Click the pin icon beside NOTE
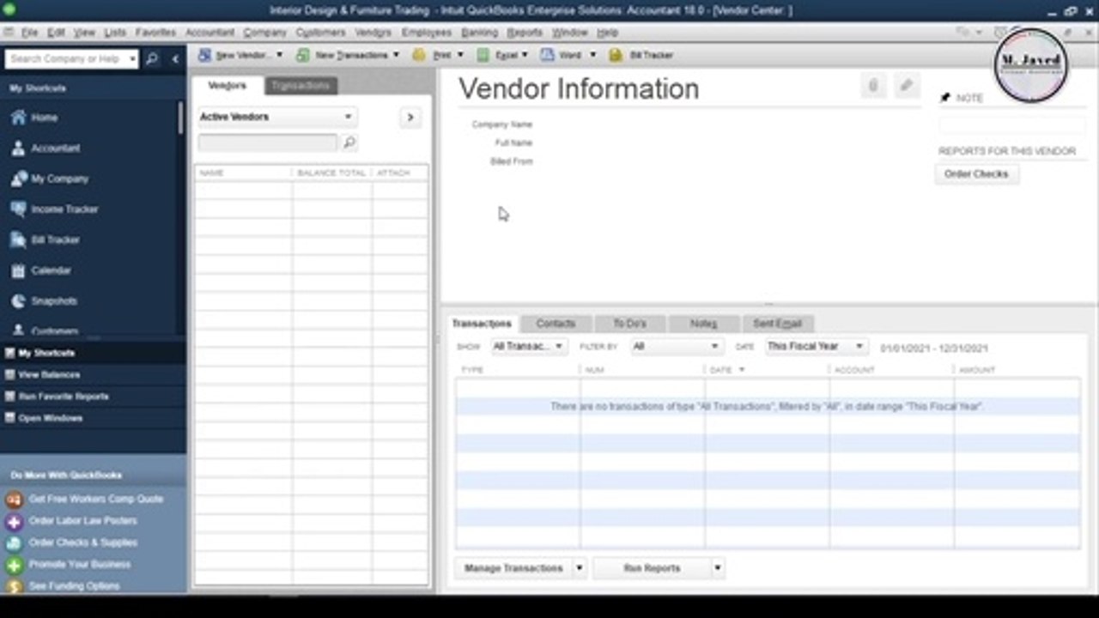Viewport: 1099px width, 618px height. coord(945,98)
